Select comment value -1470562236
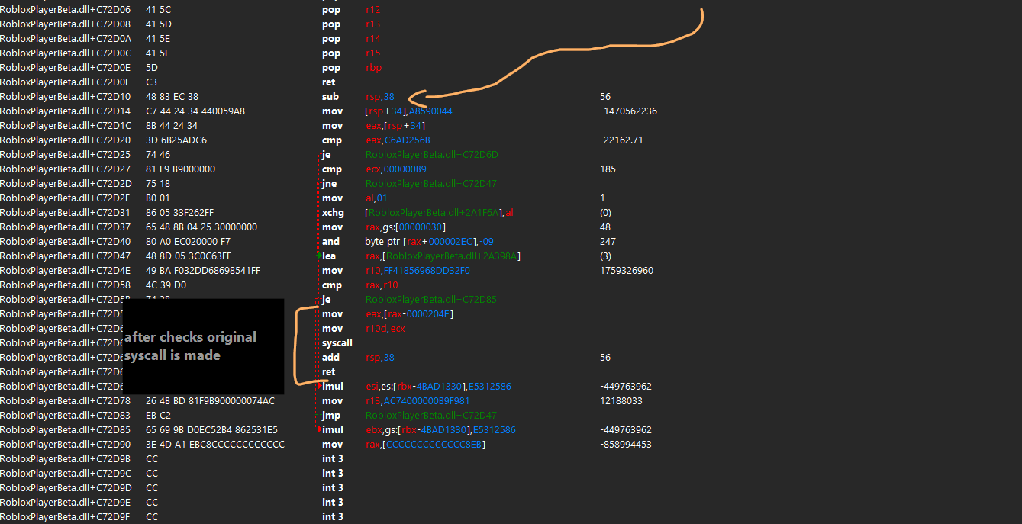 [629, 111]
